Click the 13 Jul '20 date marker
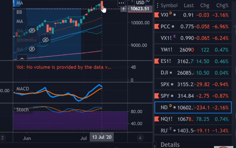Image resolution: width=236 pixels, height=148 pixels. pos(102,137)
